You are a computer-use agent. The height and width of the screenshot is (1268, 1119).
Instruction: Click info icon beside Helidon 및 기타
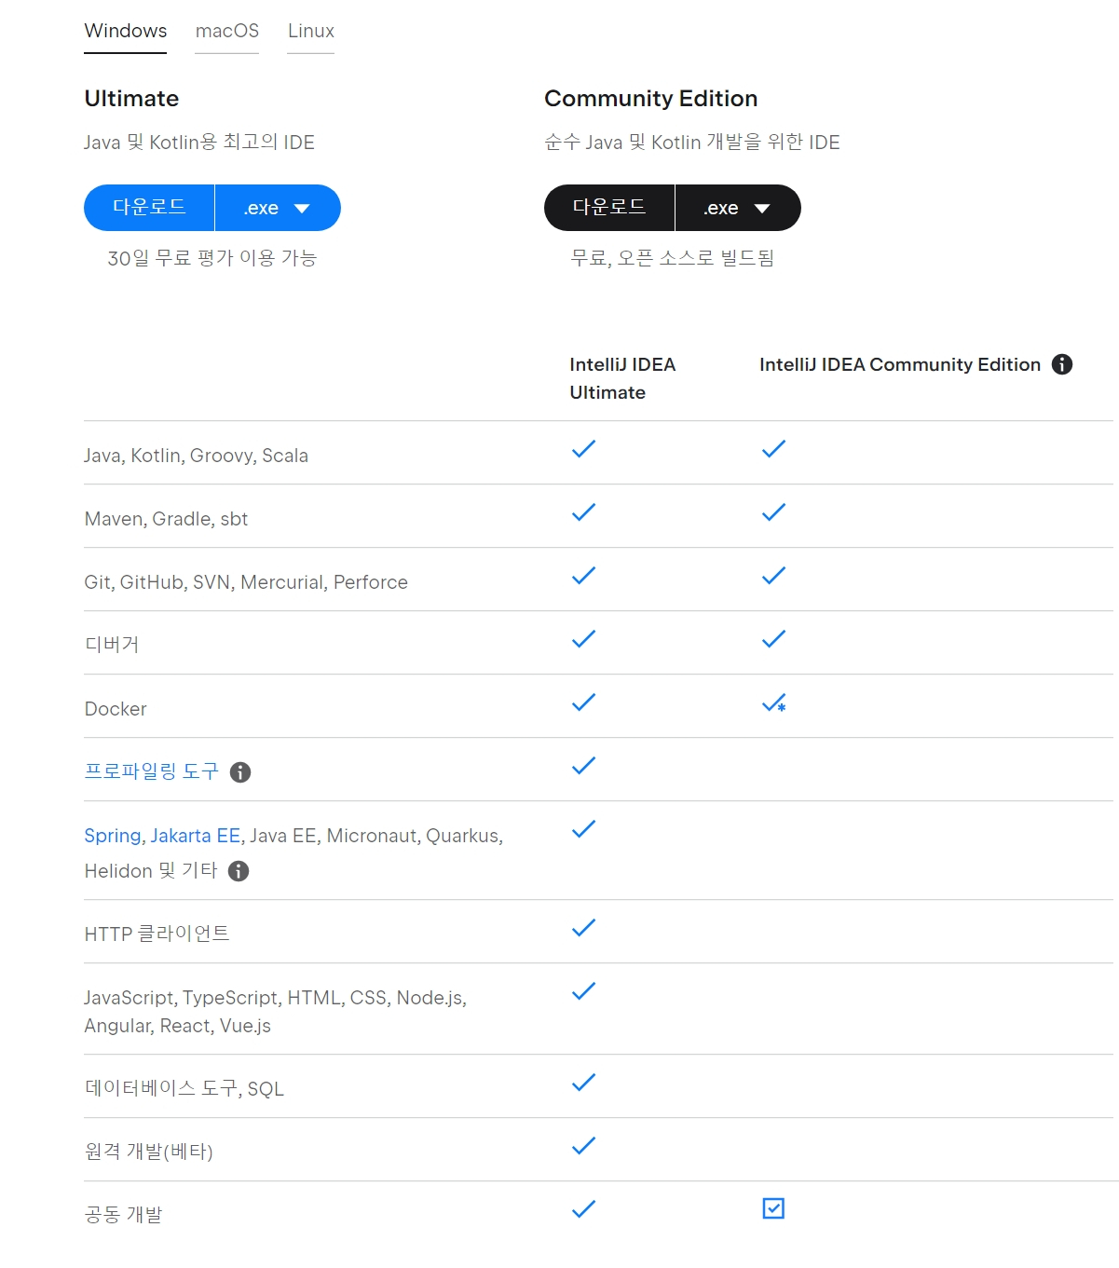coord(239,871)
